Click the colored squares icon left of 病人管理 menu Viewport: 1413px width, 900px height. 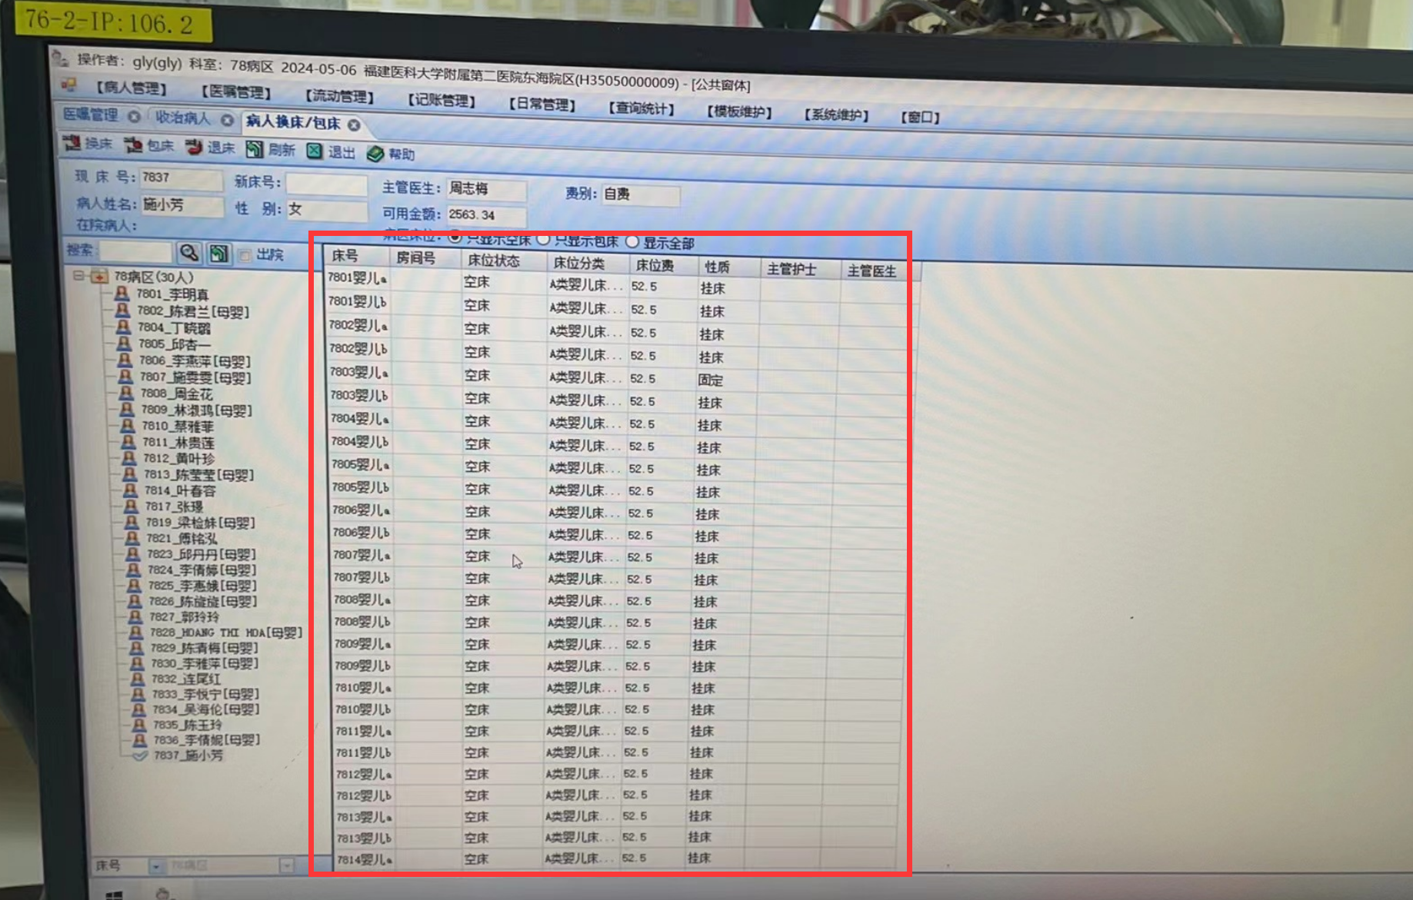pos(69,85)
